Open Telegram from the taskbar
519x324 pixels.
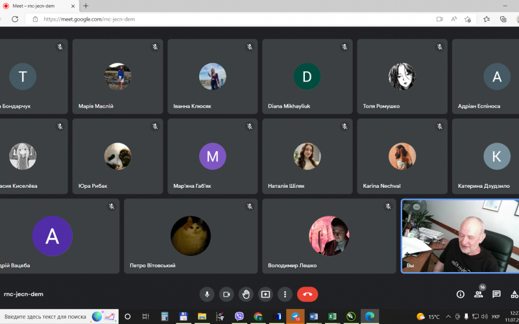point(295,316)
